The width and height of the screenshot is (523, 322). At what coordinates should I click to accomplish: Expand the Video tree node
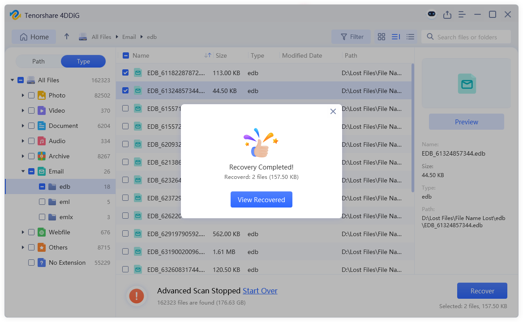(x=23, y=110)
